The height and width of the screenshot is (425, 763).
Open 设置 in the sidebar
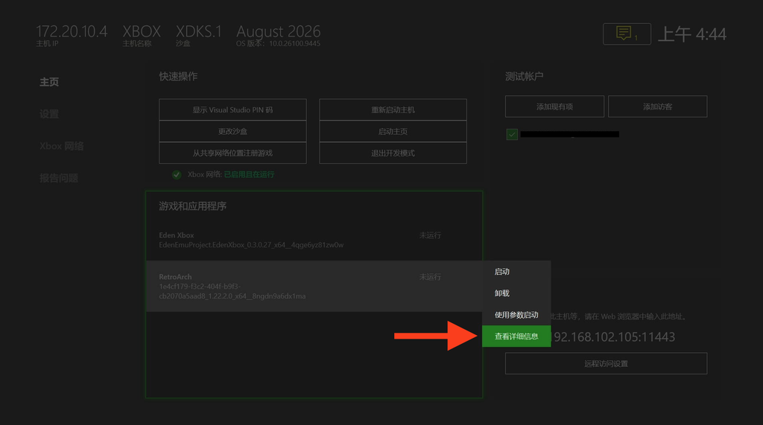pyautogui.click(x=49, y=114)
